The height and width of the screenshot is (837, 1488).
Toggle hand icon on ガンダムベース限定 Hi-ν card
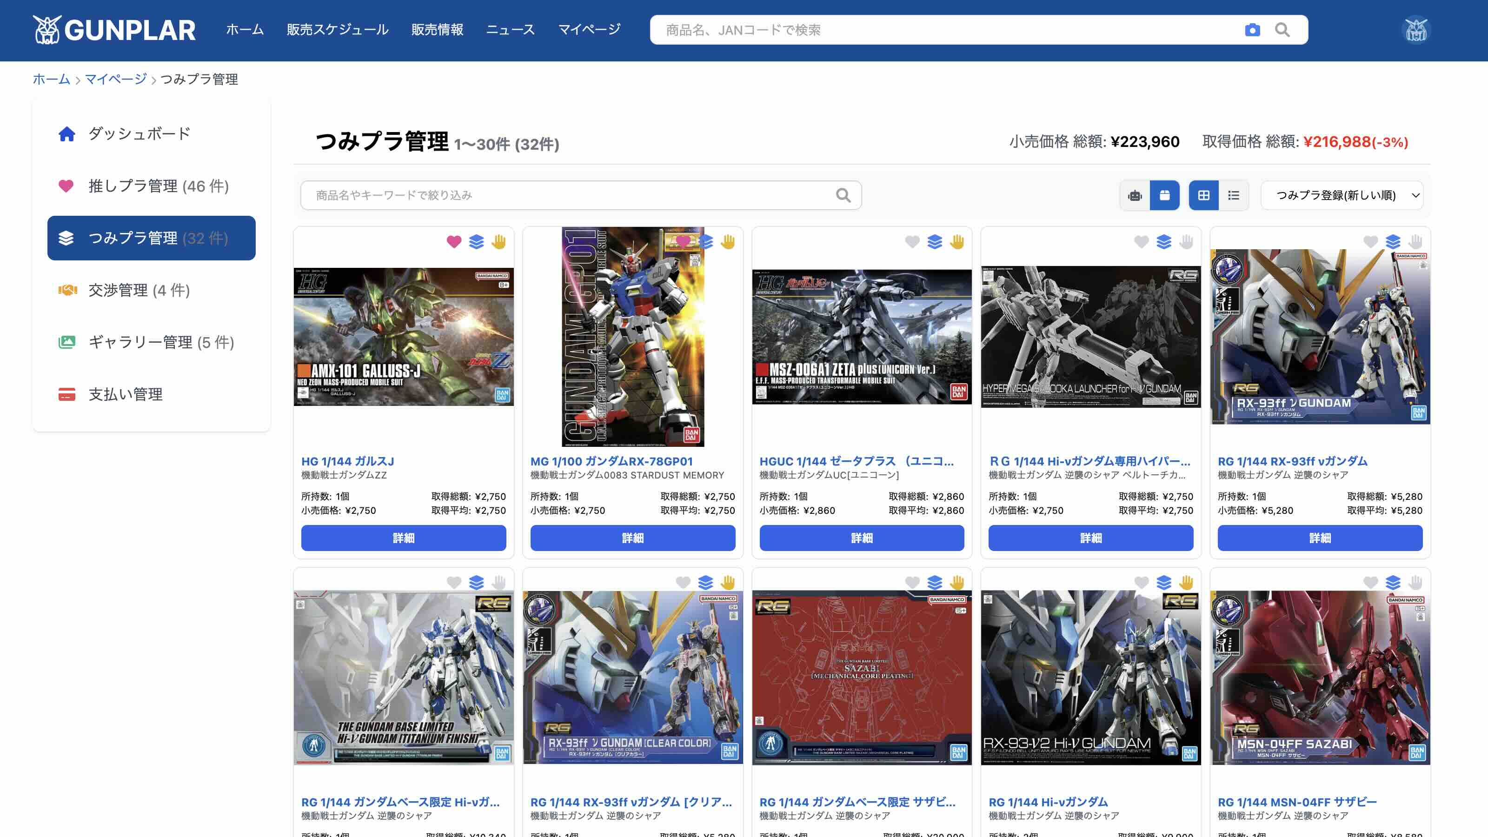pyautogui.click(x=499, y=582)
